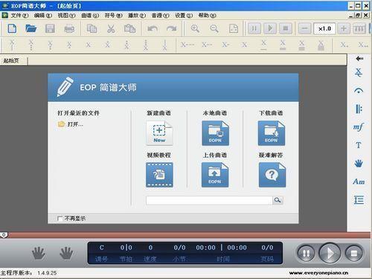Select the dotted X. note tool
Viewport: 372px width, 279px height.
[344, 45]
